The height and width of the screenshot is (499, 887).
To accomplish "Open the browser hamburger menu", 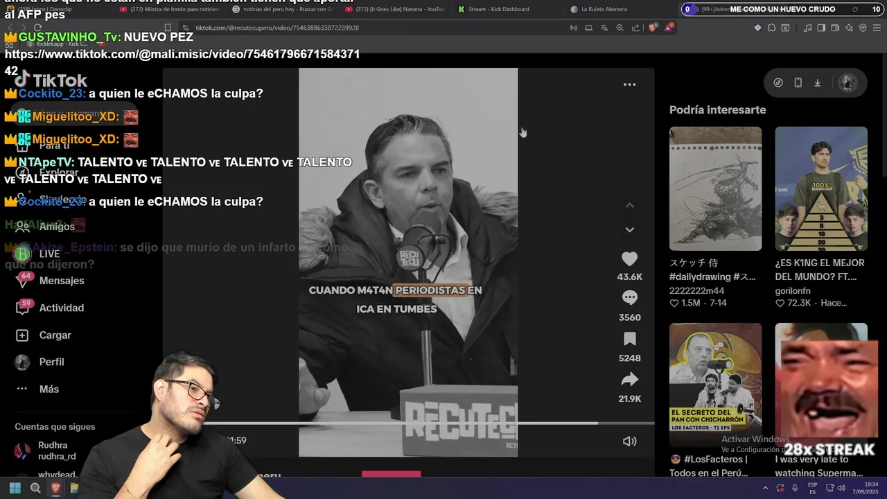I will [x=877, y=28].
